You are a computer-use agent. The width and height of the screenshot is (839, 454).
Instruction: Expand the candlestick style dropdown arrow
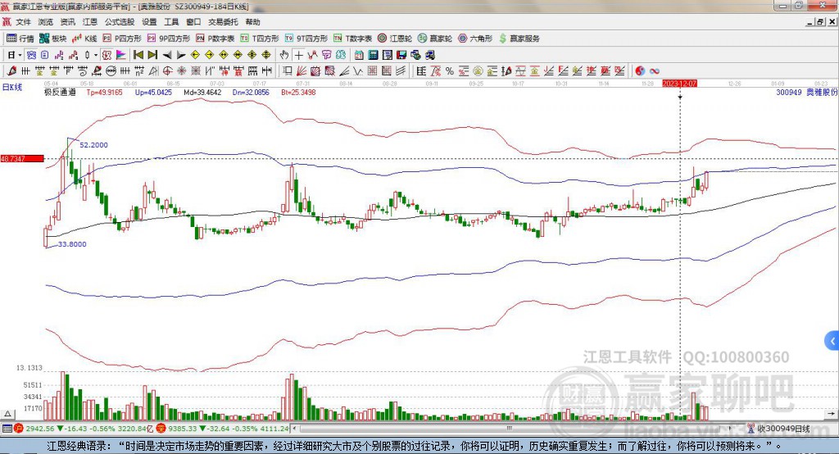click(95, 55)
